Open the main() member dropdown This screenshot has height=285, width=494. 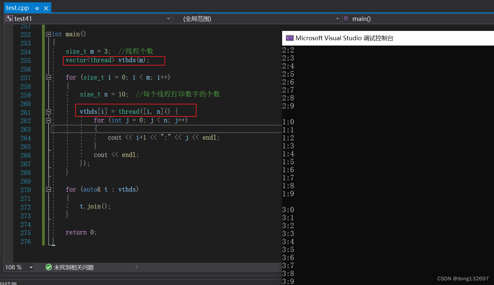[x=418, y=19]
